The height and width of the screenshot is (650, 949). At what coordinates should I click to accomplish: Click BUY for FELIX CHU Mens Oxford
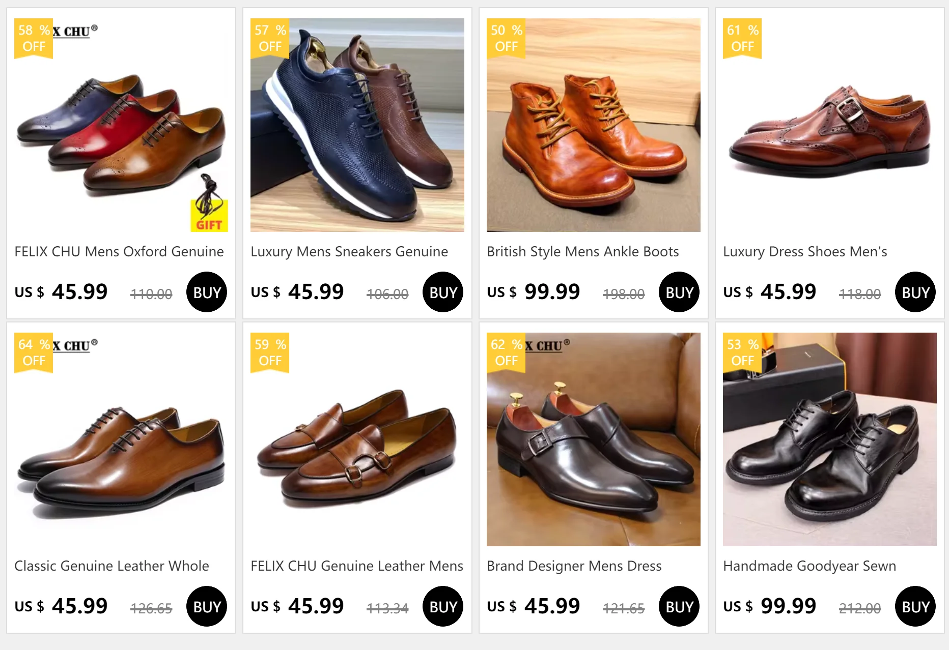coord(207,292)
